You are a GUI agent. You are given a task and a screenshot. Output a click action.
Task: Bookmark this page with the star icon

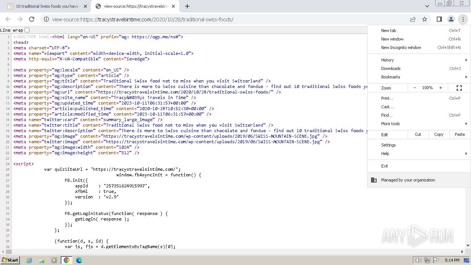coord(425,19)
